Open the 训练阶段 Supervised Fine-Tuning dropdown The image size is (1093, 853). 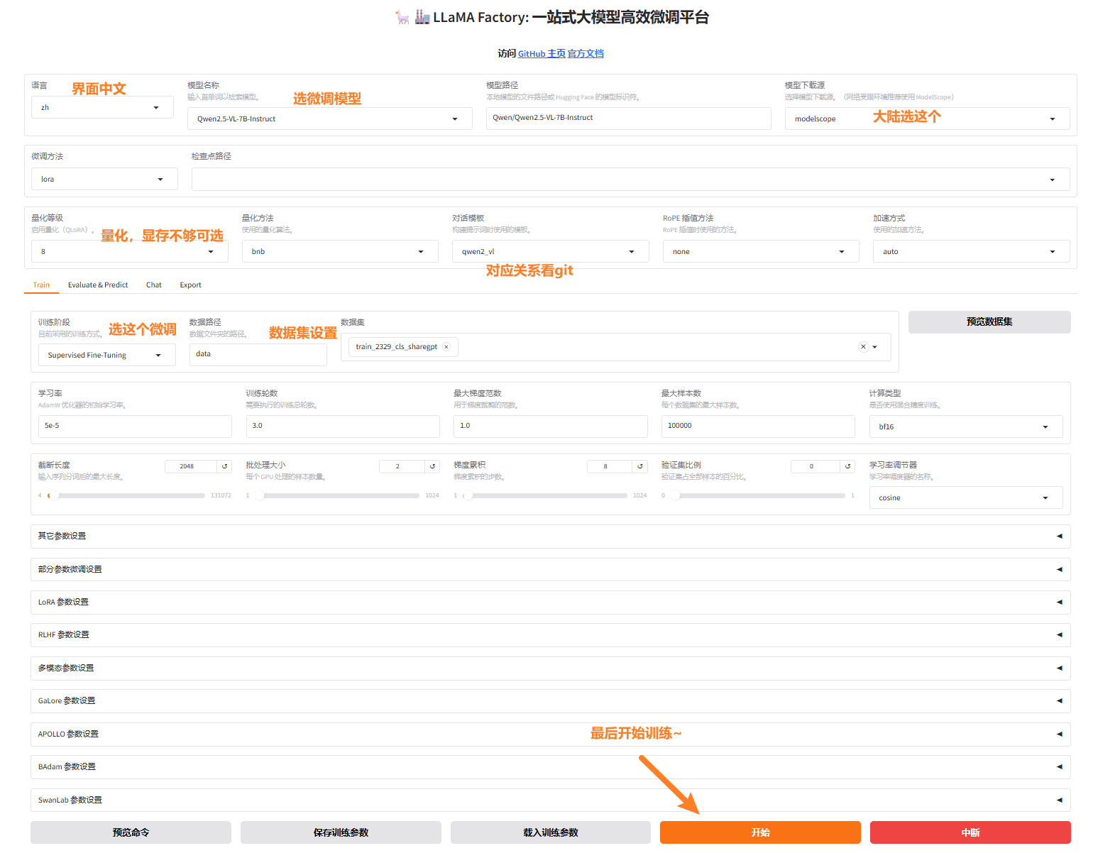pyautogui.click(x=106, y=355)
